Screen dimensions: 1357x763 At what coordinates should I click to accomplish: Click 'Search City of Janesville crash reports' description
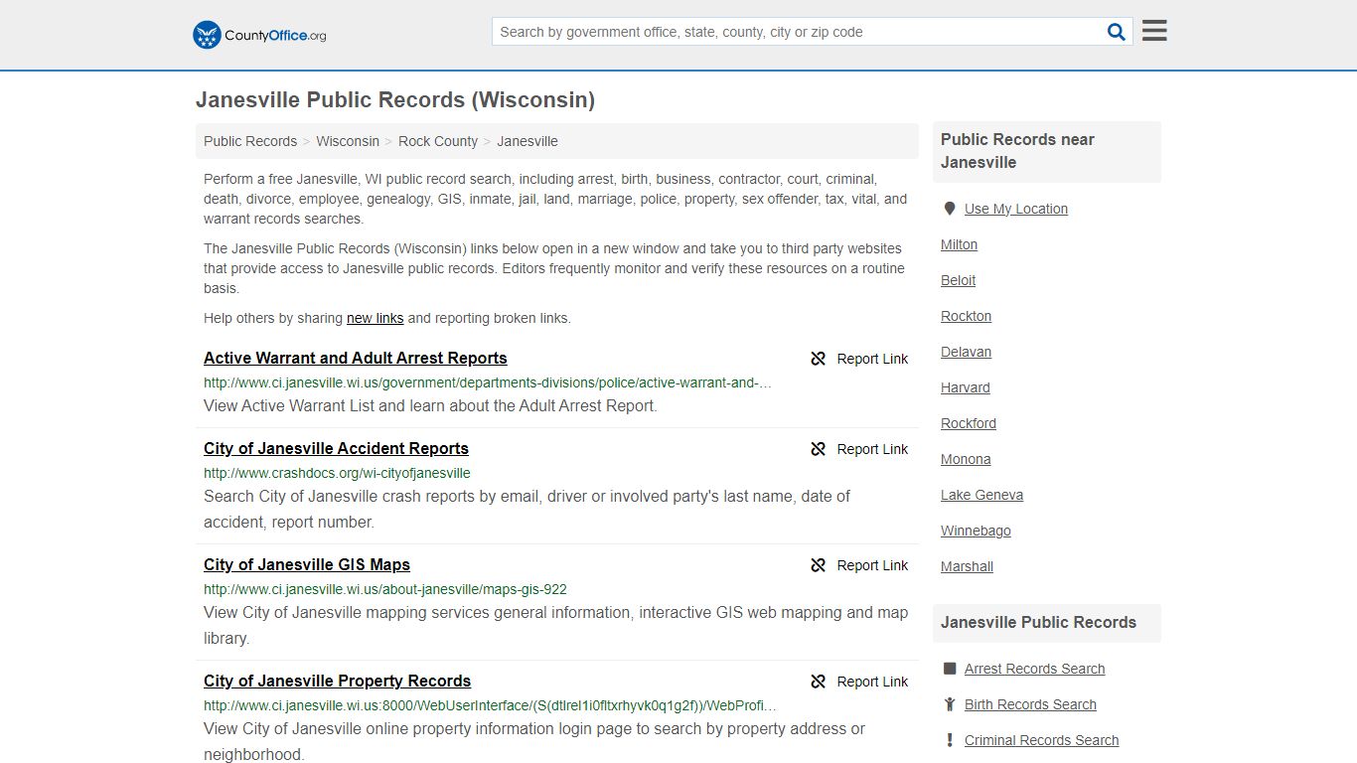click(527, 509)
